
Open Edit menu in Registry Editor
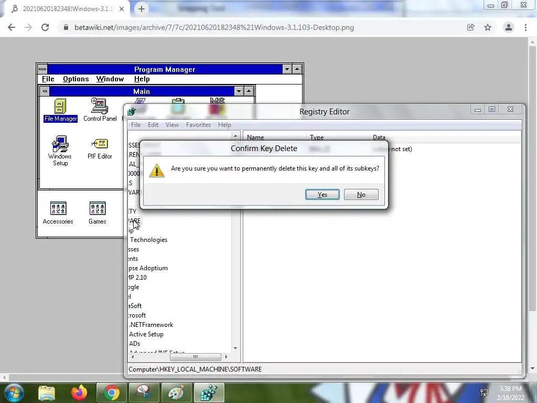click(153, 125)
